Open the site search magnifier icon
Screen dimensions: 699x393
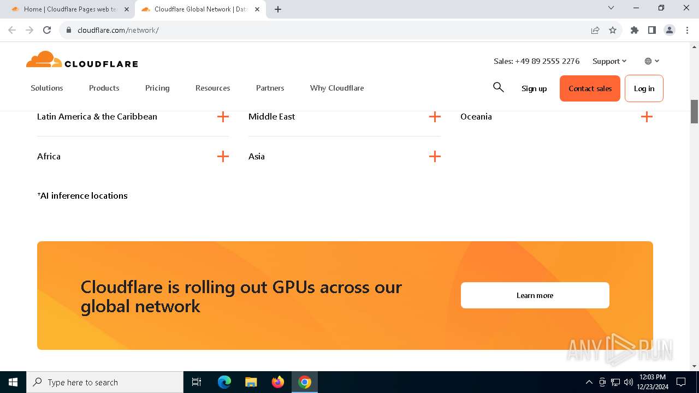click(498, 87)
